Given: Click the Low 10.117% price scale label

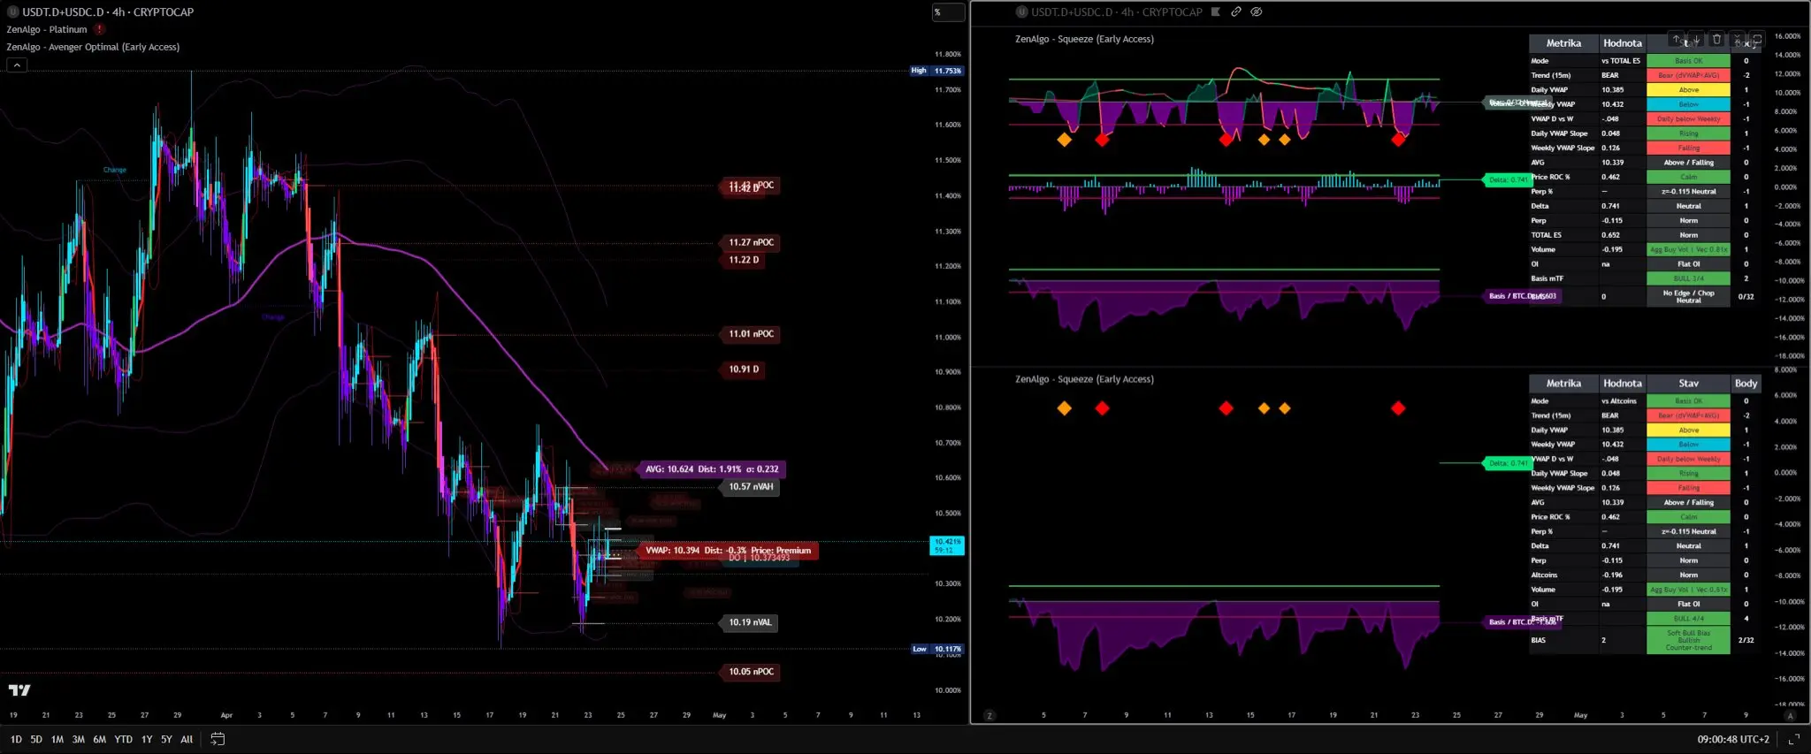Looking at the screenshot, I should tap(937, 649).
